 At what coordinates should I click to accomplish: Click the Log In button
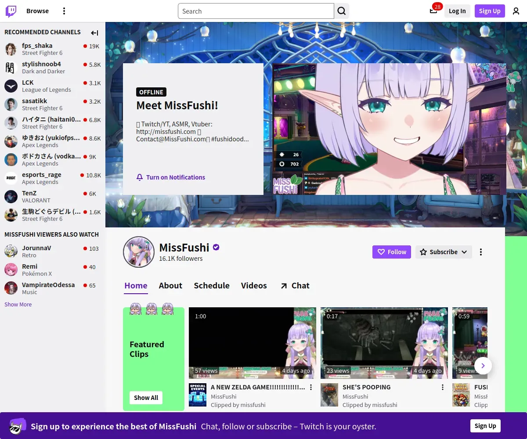[457, 11]
